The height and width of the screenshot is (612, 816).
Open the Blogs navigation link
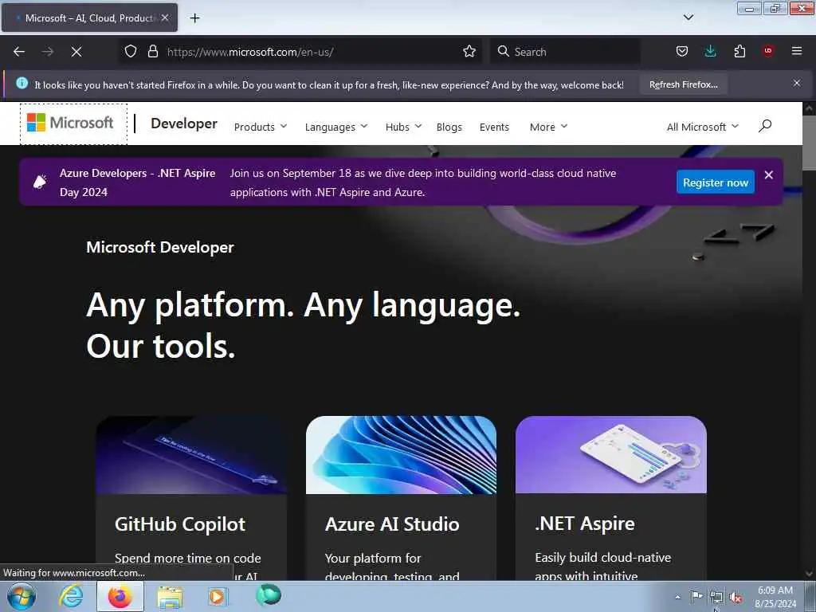(x=449, y=127)
